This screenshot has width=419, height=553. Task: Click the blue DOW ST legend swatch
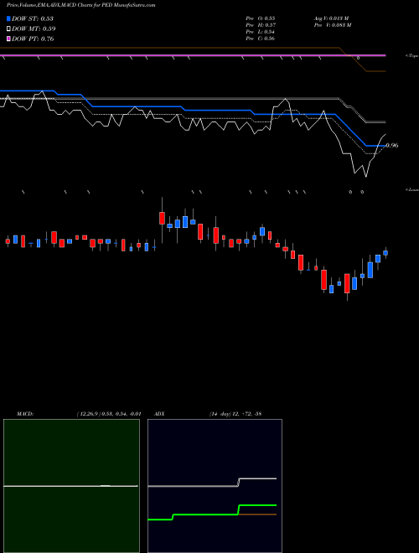[x=8, y=18]
